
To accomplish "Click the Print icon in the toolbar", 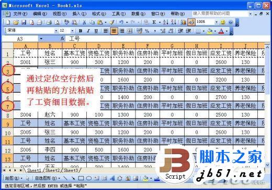I will [49, 22].
